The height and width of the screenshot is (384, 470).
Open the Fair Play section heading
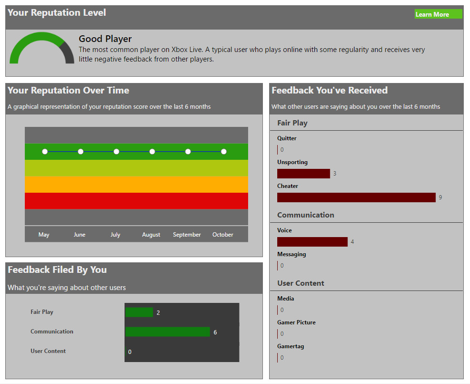point(292,123)
